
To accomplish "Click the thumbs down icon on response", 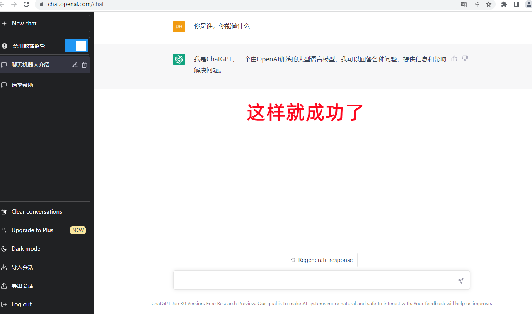I will (465, 58).
